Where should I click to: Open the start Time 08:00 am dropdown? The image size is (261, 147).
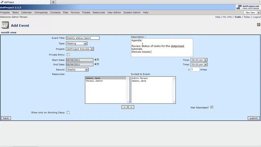(199, 60)
